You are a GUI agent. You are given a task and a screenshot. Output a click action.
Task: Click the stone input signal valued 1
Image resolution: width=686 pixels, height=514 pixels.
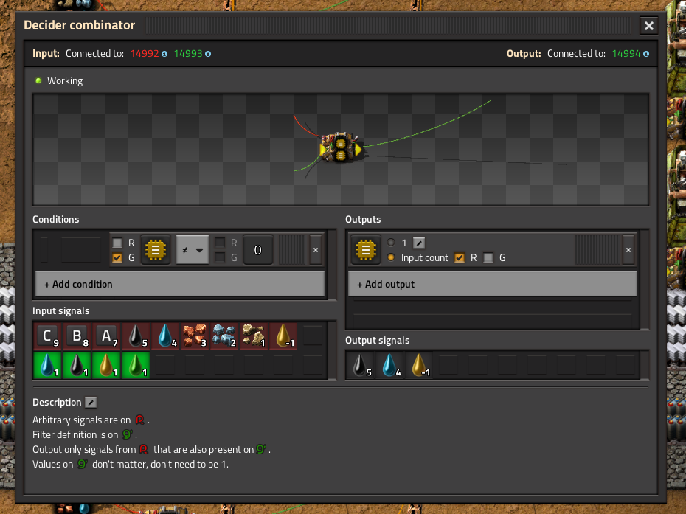click(x=254, y=336)
